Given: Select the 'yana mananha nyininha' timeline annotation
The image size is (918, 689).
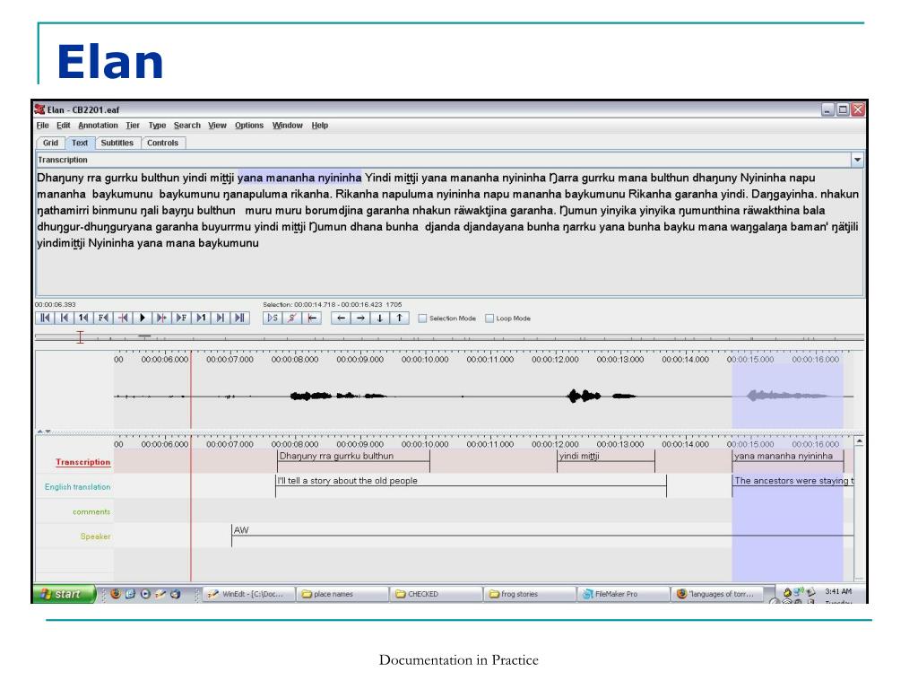Looking at the screenshot, I should [x=788, y=461].
